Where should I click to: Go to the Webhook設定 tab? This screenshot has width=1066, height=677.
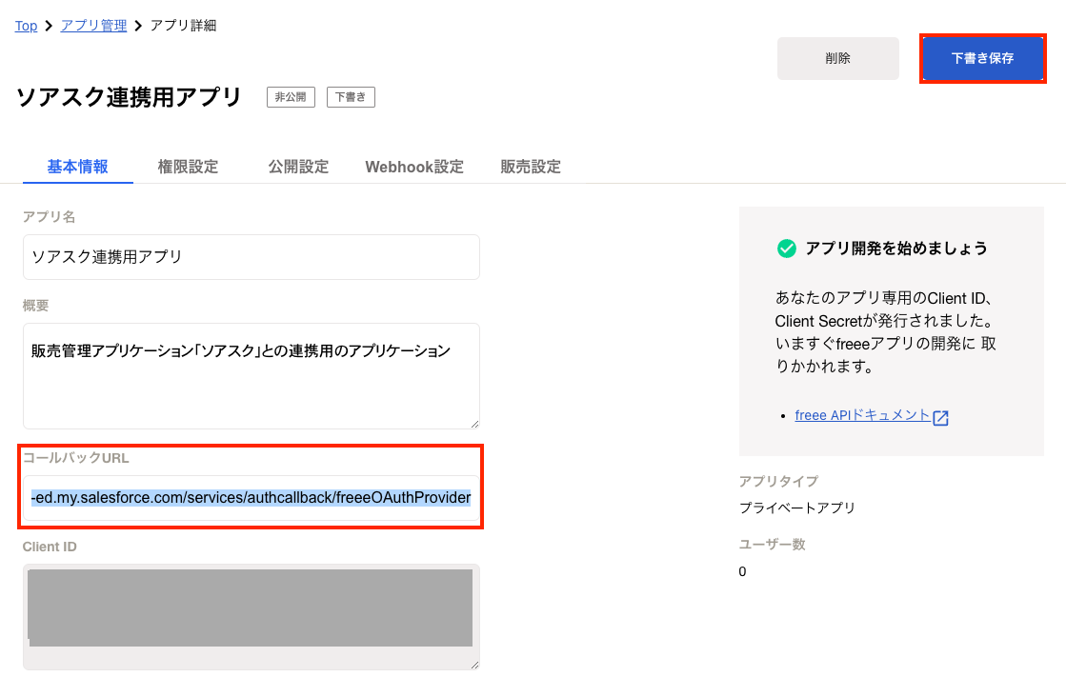414,167
